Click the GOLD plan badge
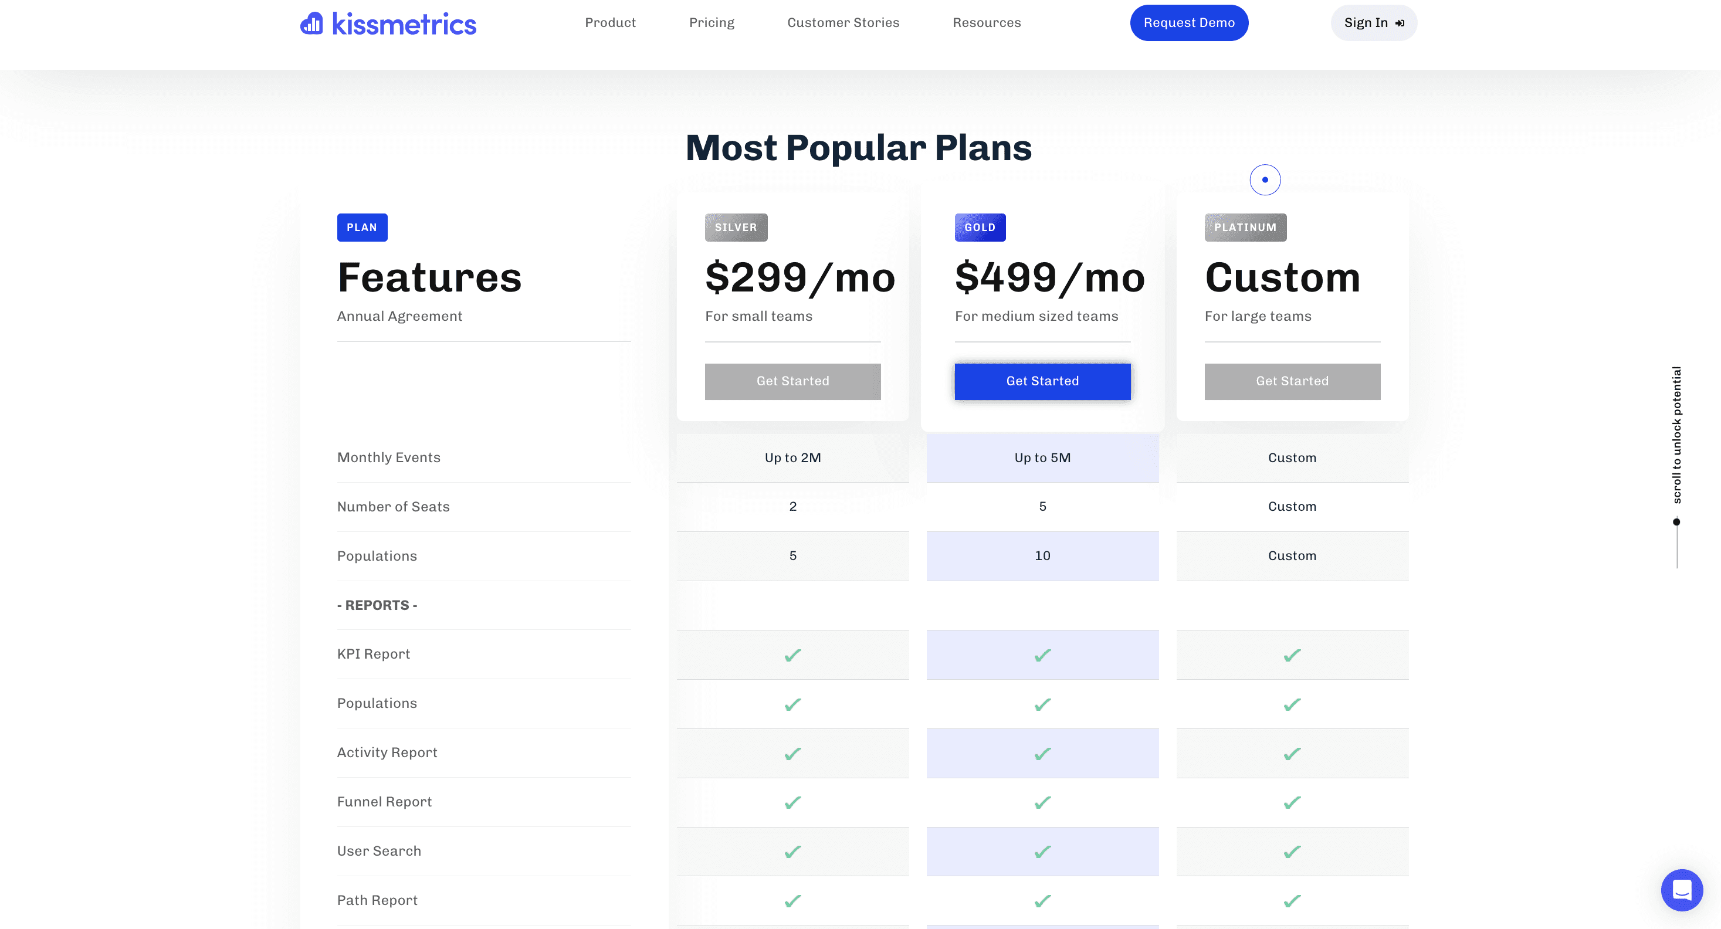This screenshot has height=929, width=1721. click(x=980, y=227)
